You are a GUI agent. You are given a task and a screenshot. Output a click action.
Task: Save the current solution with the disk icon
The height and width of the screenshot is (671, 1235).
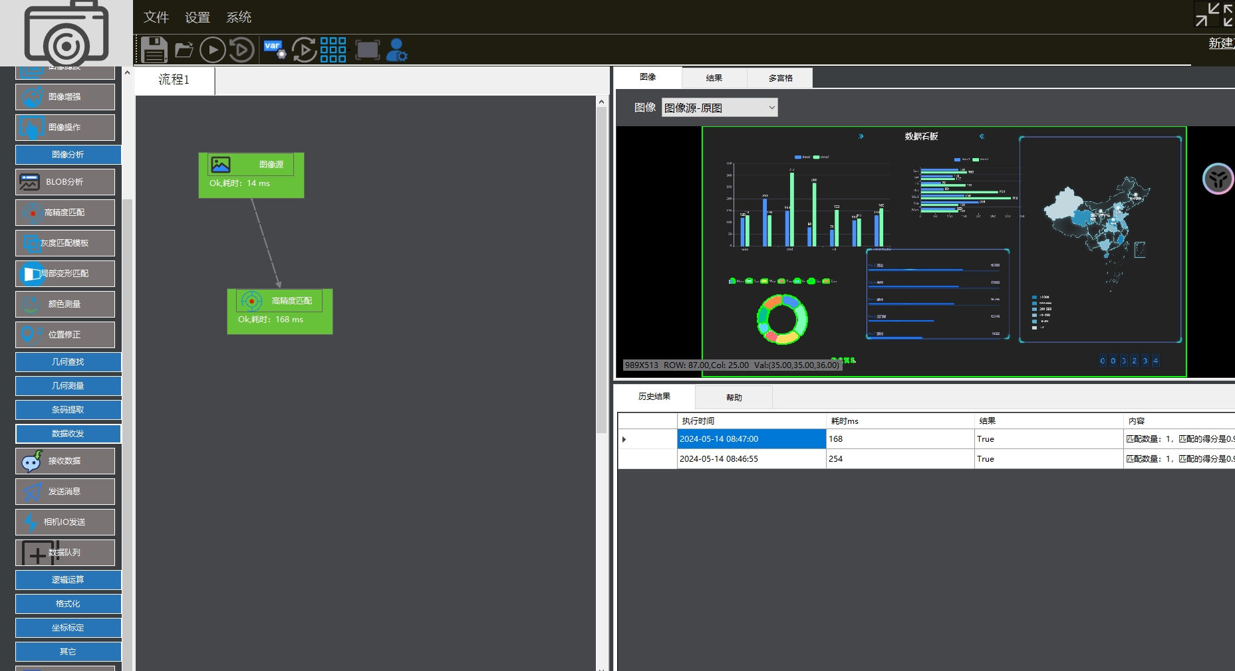pyautogui.click(x=154, y=49)
